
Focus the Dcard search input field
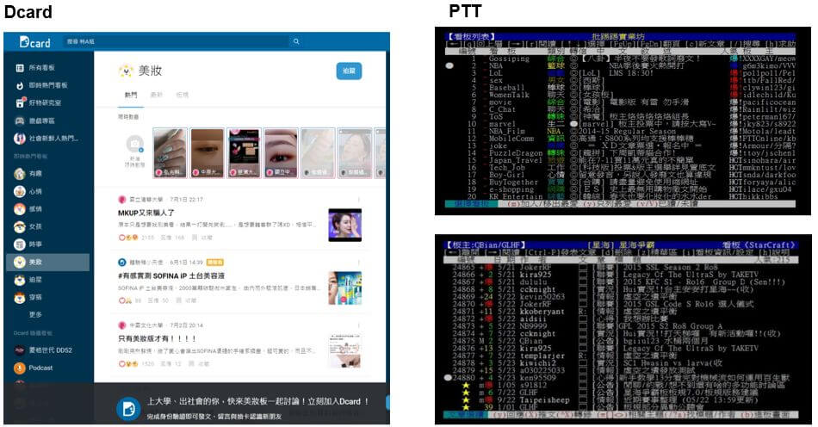pos(177,41)
